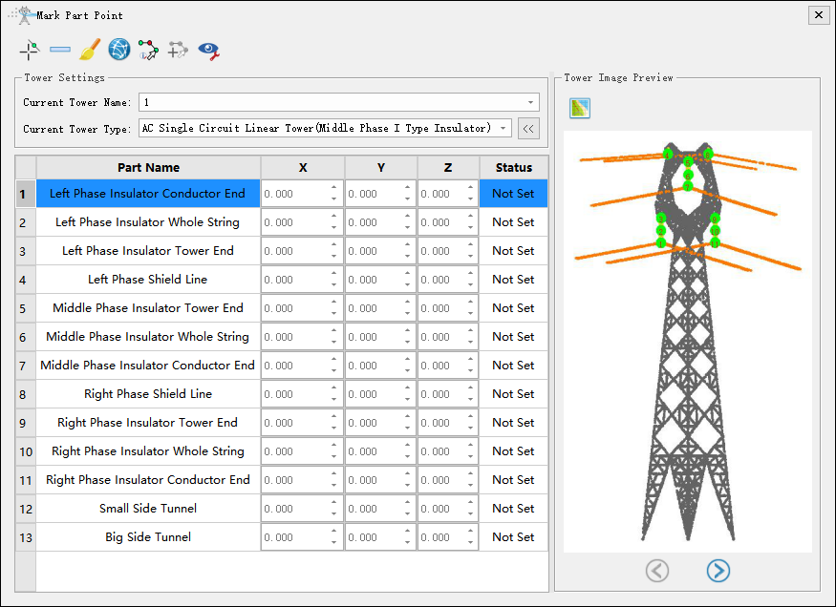
Task: Click the Status column header
Action: pos(513,168)
